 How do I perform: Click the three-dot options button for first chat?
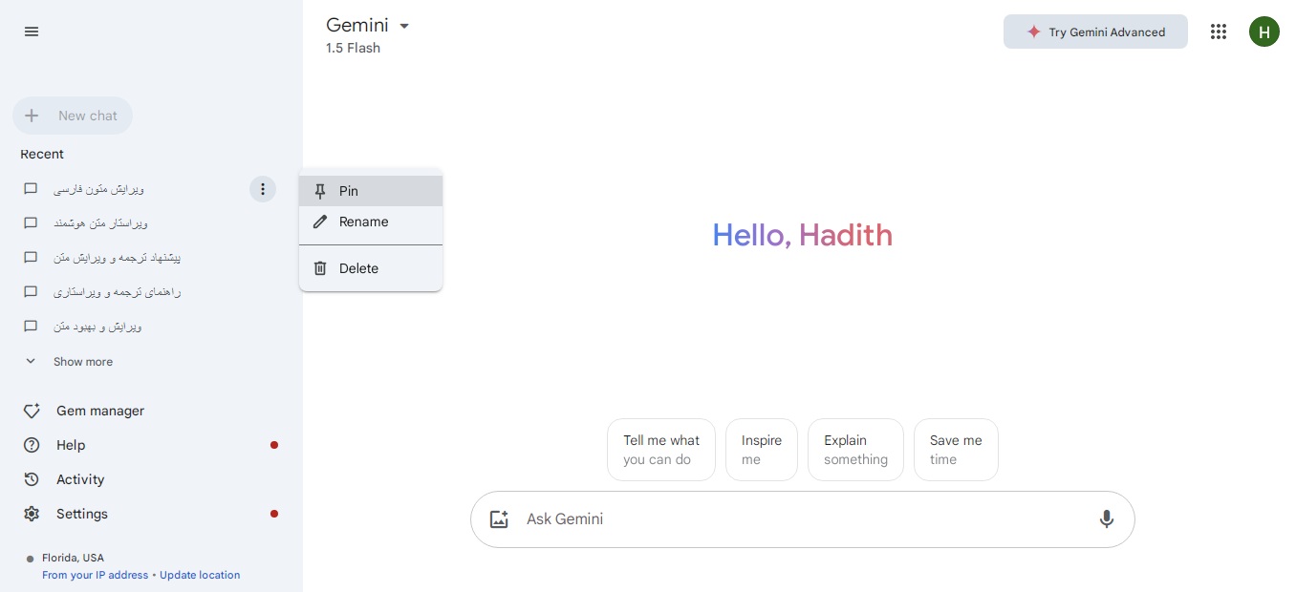tap(263, 189)
